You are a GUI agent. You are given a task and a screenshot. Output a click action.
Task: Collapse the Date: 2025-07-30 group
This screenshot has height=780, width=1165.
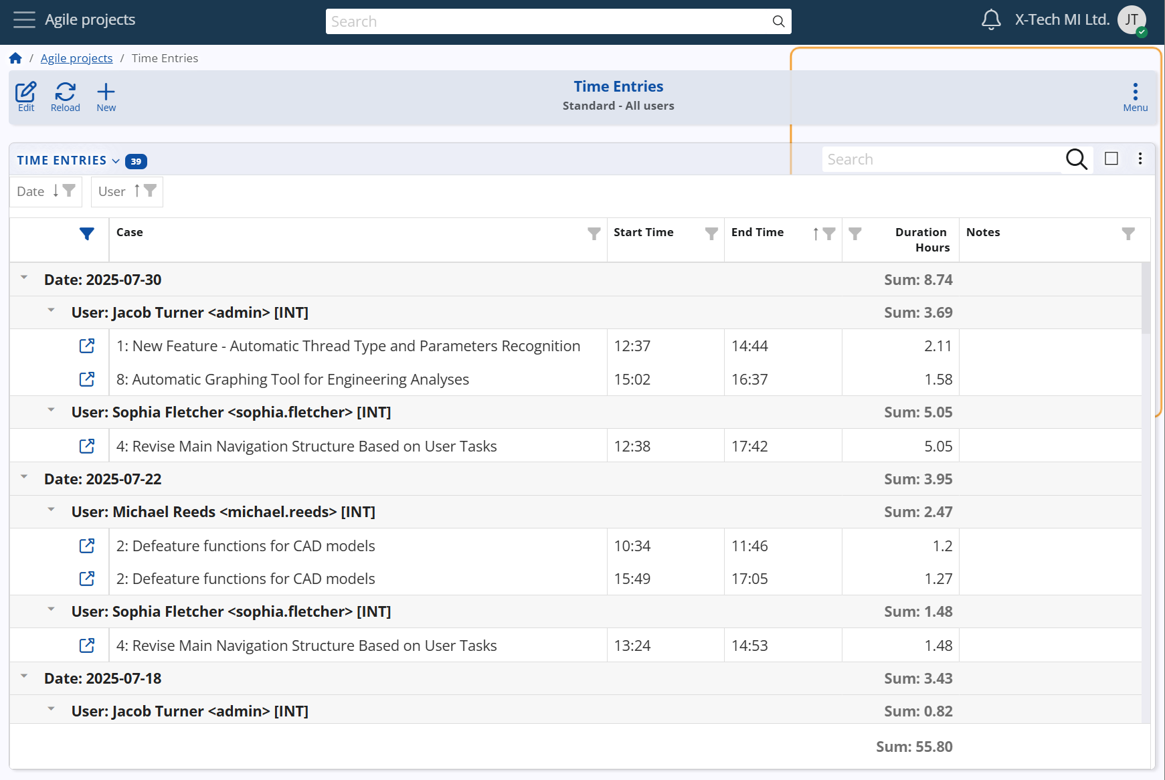point(24,278)
